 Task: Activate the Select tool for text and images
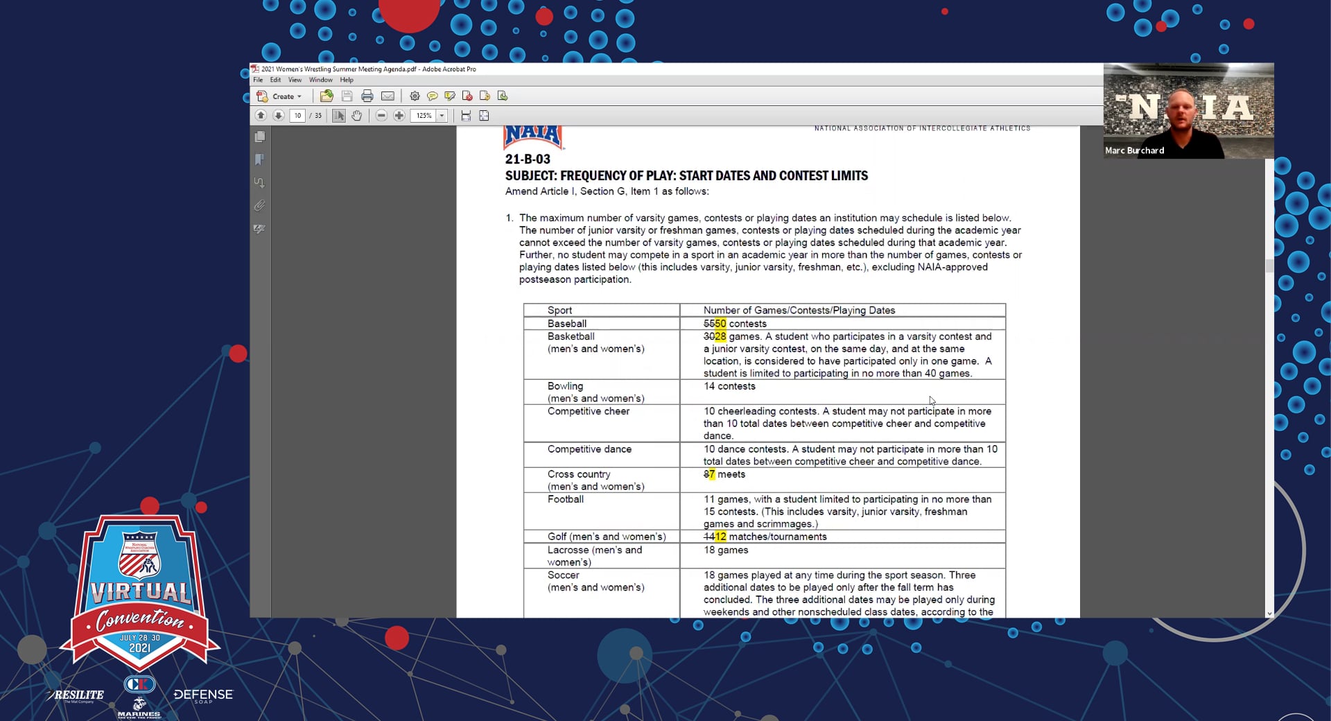(x=338, y=116)
